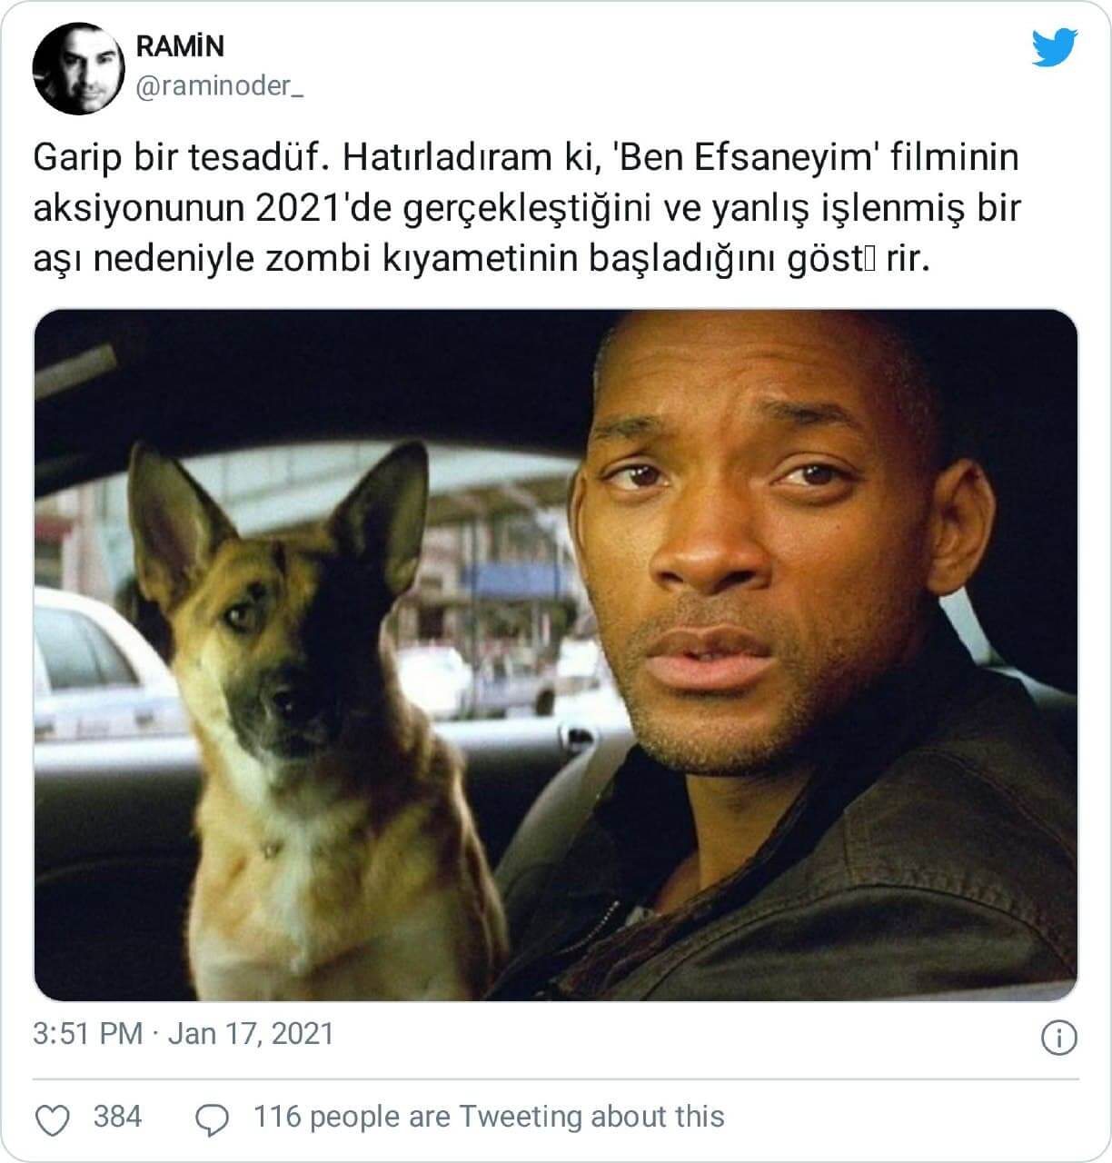Open '116 people are Tweeting about this'
Viewport: 1112px width, 1163px height.
pos(490,1116)
